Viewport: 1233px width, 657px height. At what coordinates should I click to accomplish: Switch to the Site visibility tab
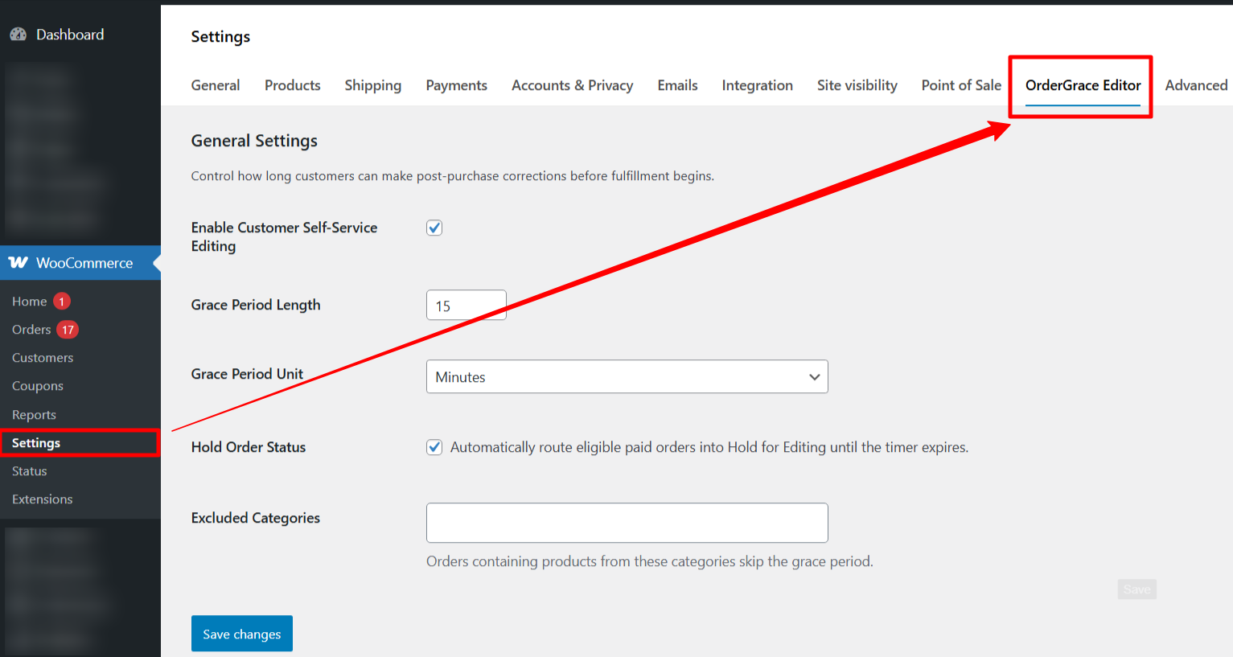tap(857, 85)
